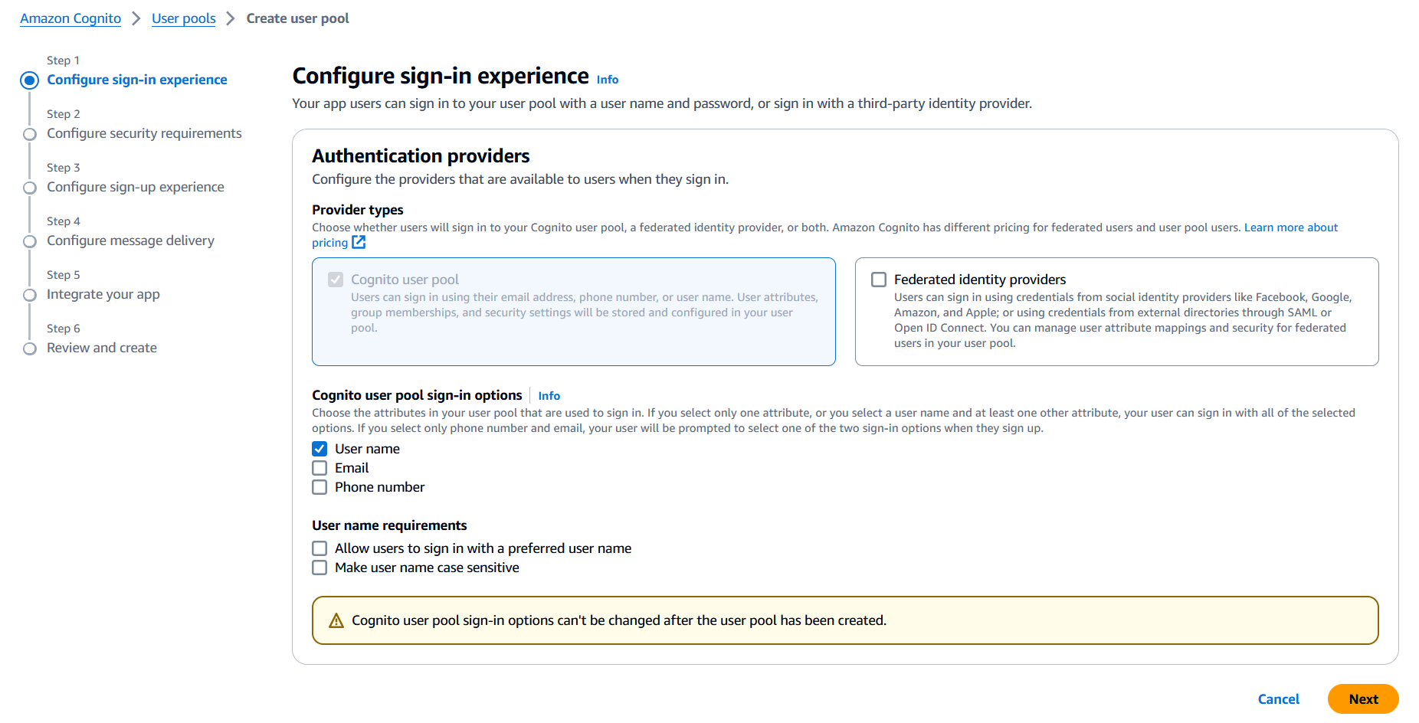
Task: Uncheck the User name sign-in option
Action: [x=320, y=449]
